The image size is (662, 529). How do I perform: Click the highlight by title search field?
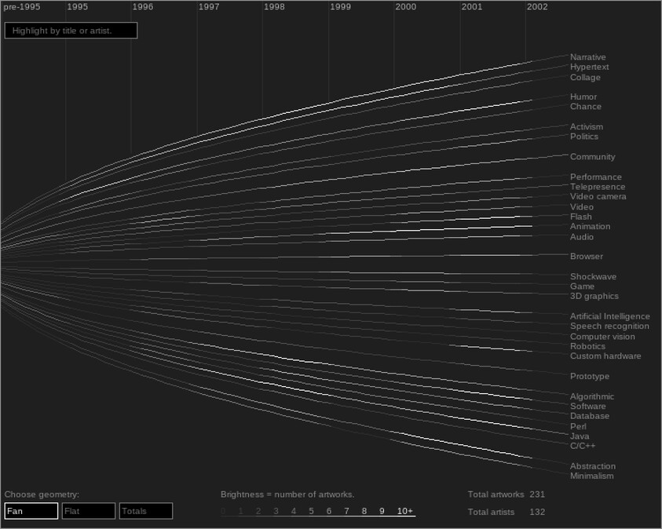[71, 30]
